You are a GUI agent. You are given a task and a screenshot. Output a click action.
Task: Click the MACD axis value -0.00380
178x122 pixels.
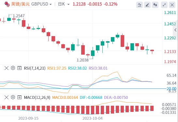coord(168,109)
